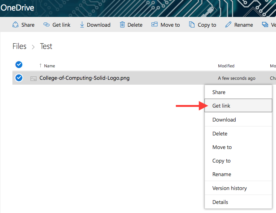Sort by the Modified column header
This screenshot has width=276, height=213.
pyautogui.click(x=226, y=66)
